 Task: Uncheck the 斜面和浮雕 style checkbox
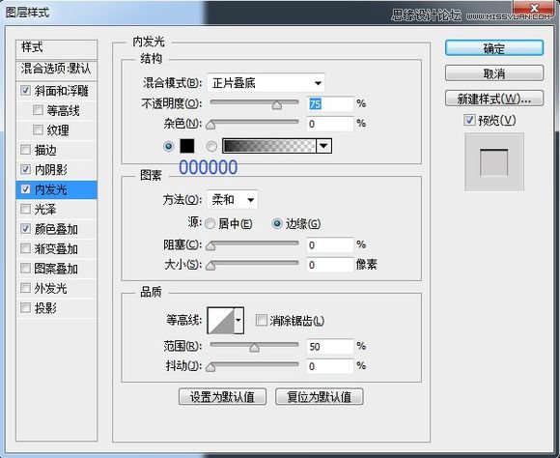pos(25,90)
